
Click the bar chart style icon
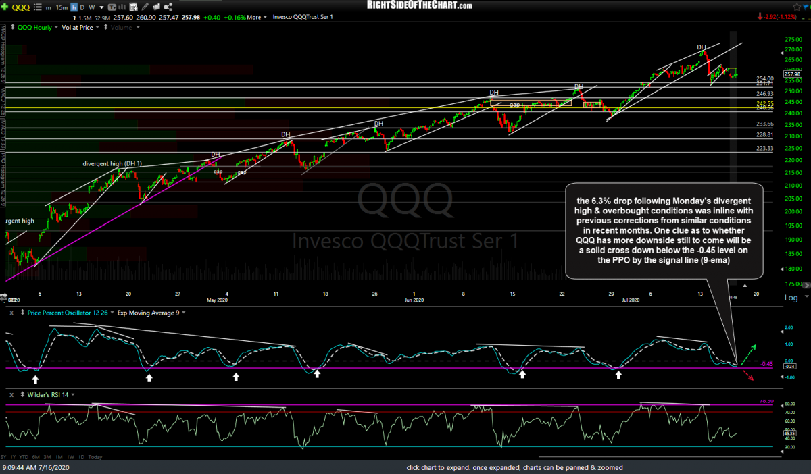point(121,6)
